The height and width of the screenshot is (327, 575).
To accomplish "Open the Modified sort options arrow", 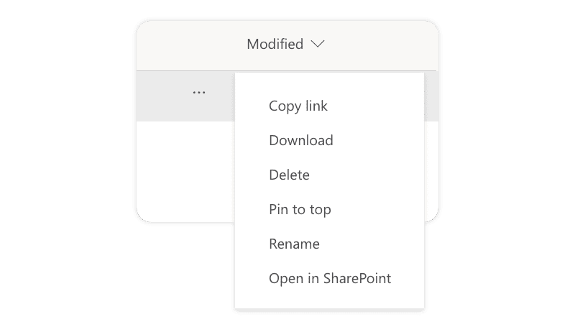I will [318, 45].
